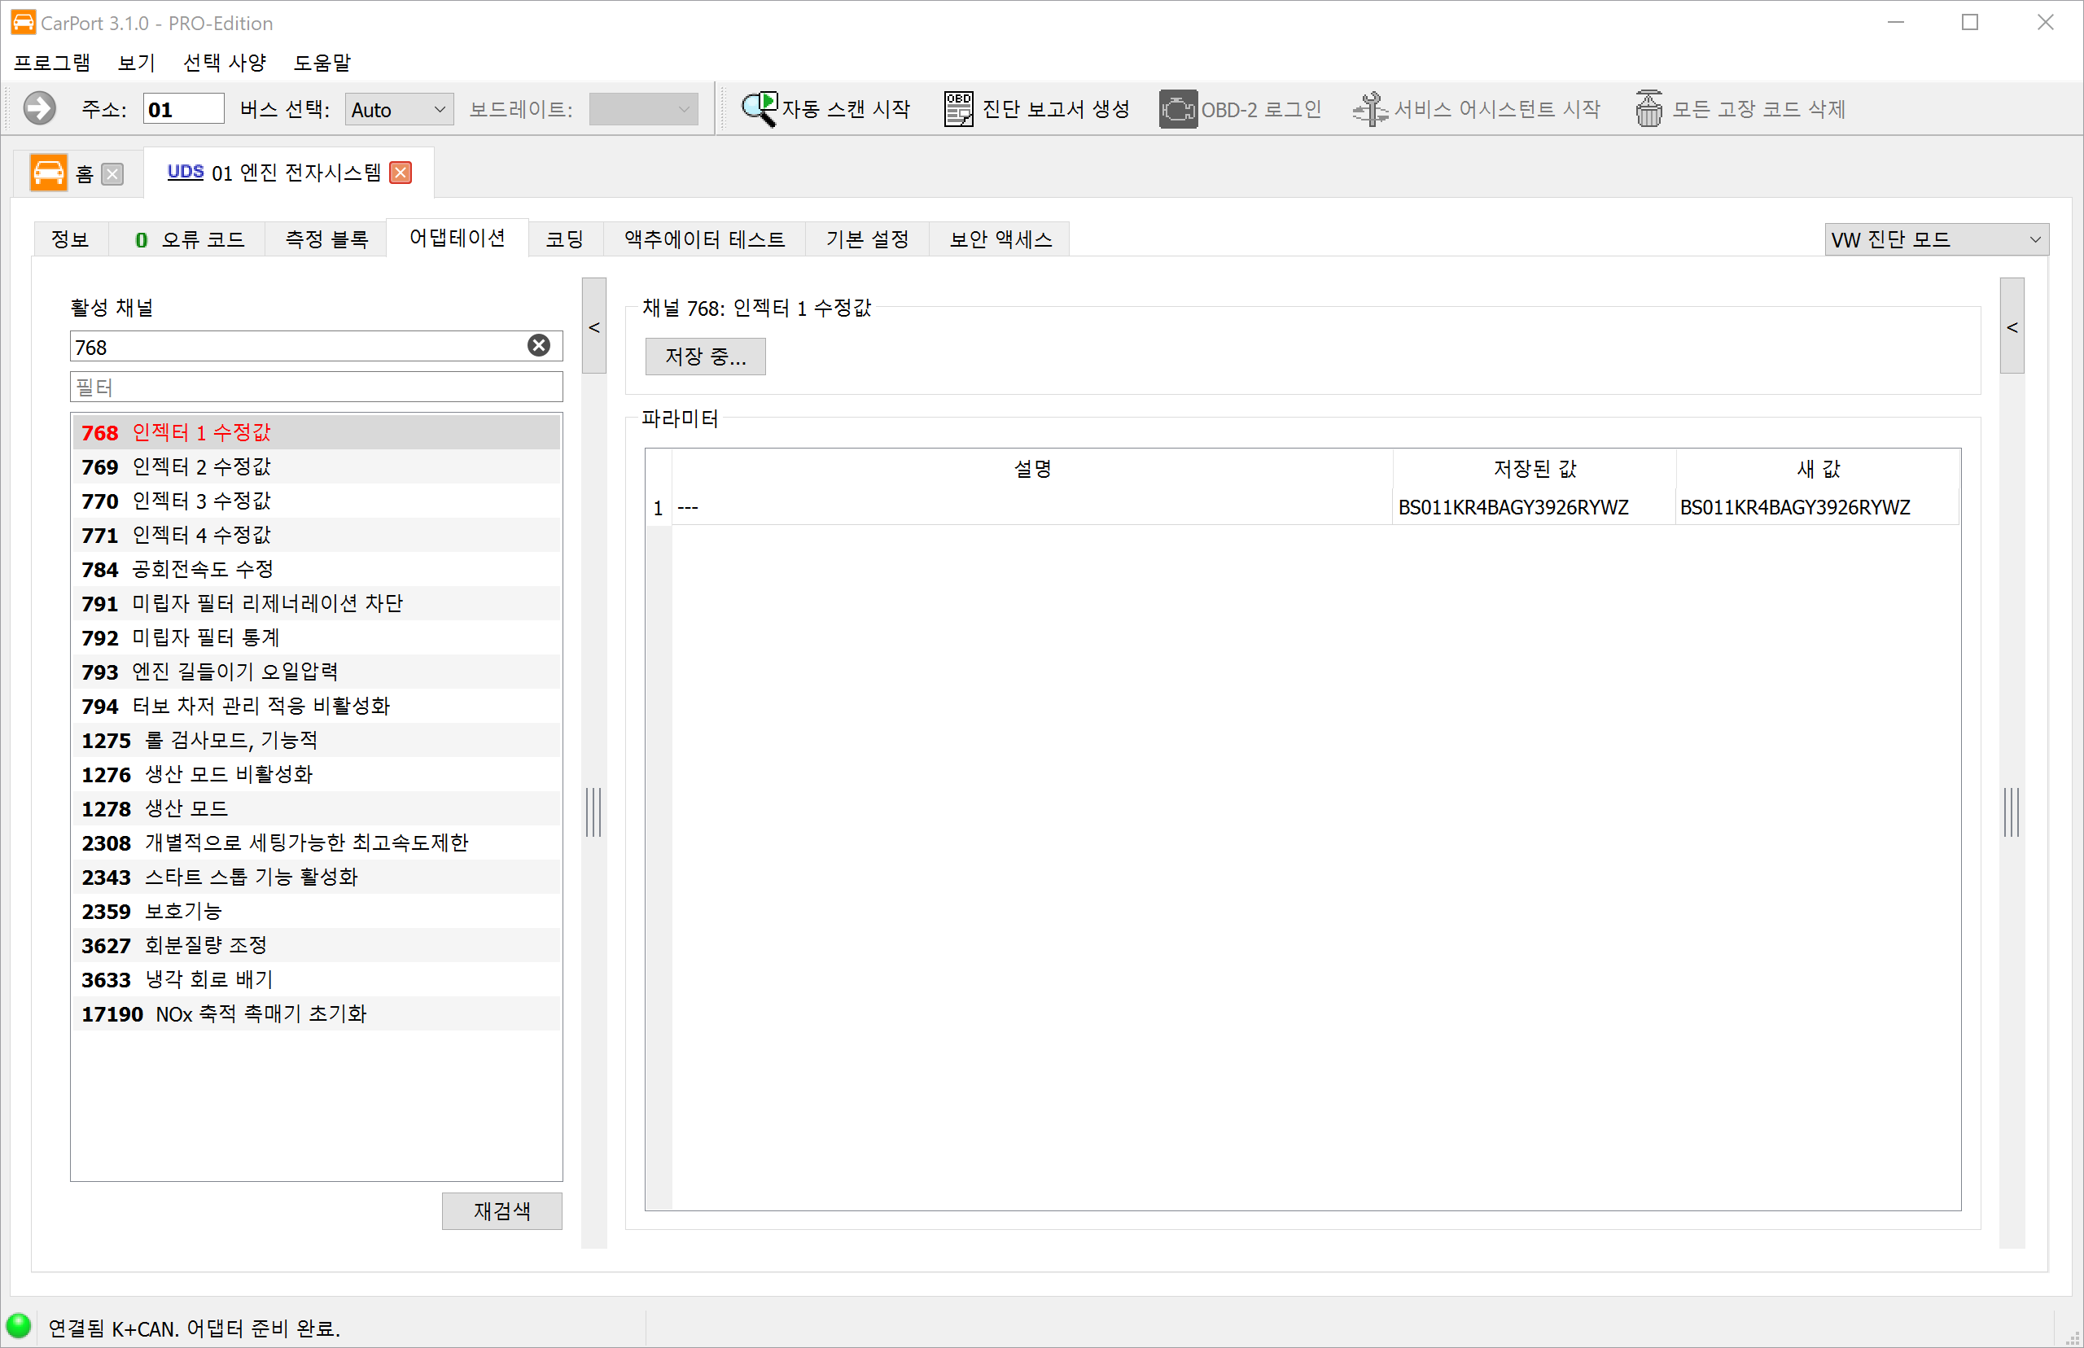Viewport: 2084px width, 1348px height.
Task: Select channel 2359 보호기능
Action: (316, 910)
